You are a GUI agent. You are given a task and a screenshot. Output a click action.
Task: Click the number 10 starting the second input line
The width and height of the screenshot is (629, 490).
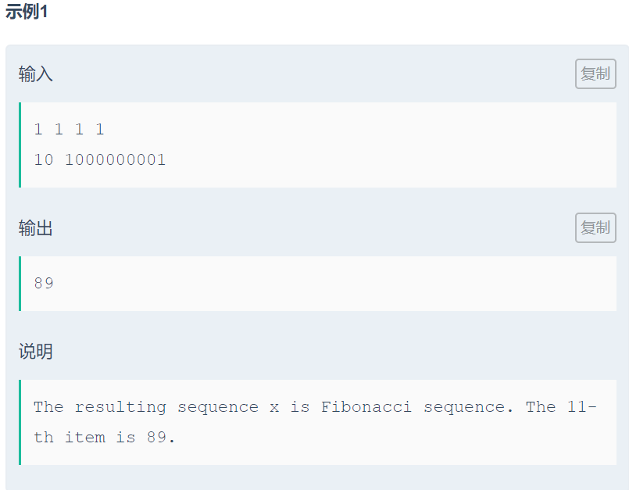[x=44, y=160]
